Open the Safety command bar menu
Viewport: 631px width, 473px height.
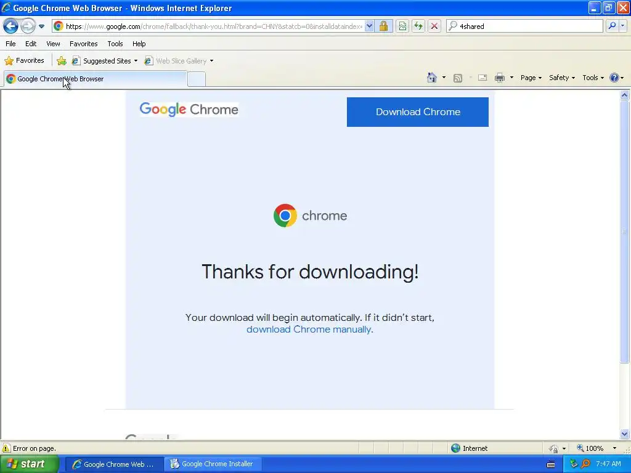pyautogui.click(x=562, y=78)
